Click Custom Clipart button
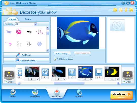The width and height of the screenshot is (137, 103). point(26,60)
